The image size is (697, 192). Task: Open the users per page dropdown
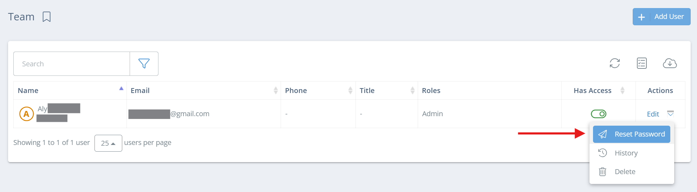click(108, 143)
